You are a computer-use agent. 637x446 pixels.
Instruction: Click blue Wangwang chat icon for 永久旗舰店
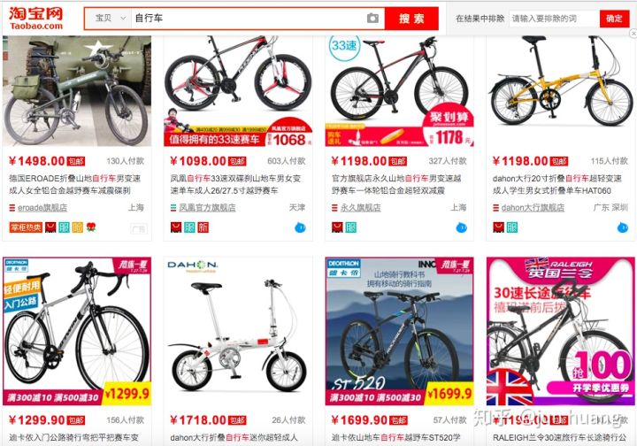point(461,228)
